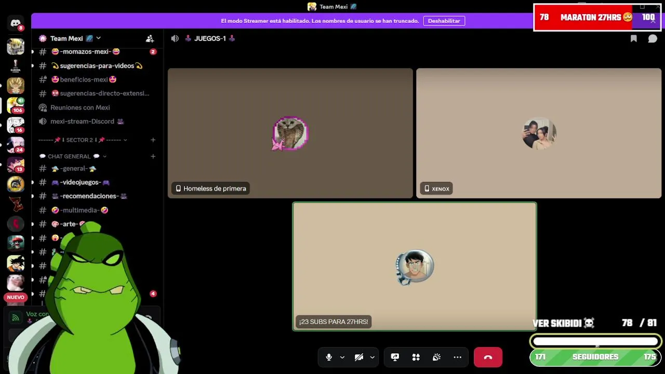Open more call options ellipsis
Screen dimensions: 665x374
click(457, 357)
